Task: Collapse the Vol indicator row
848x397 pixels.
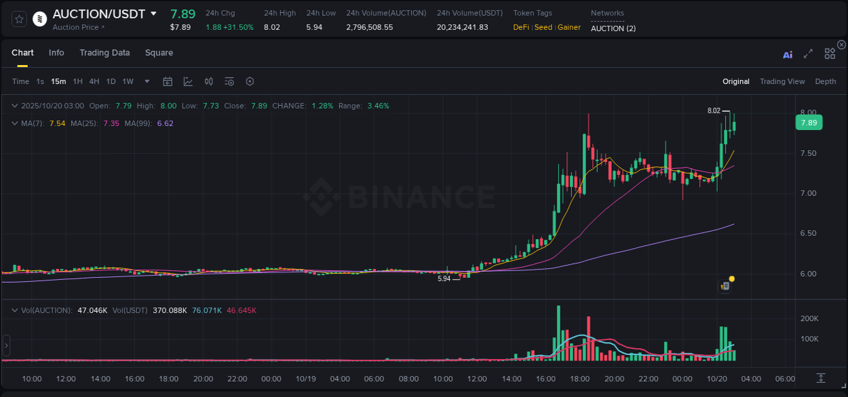Action: pos(14,310)
